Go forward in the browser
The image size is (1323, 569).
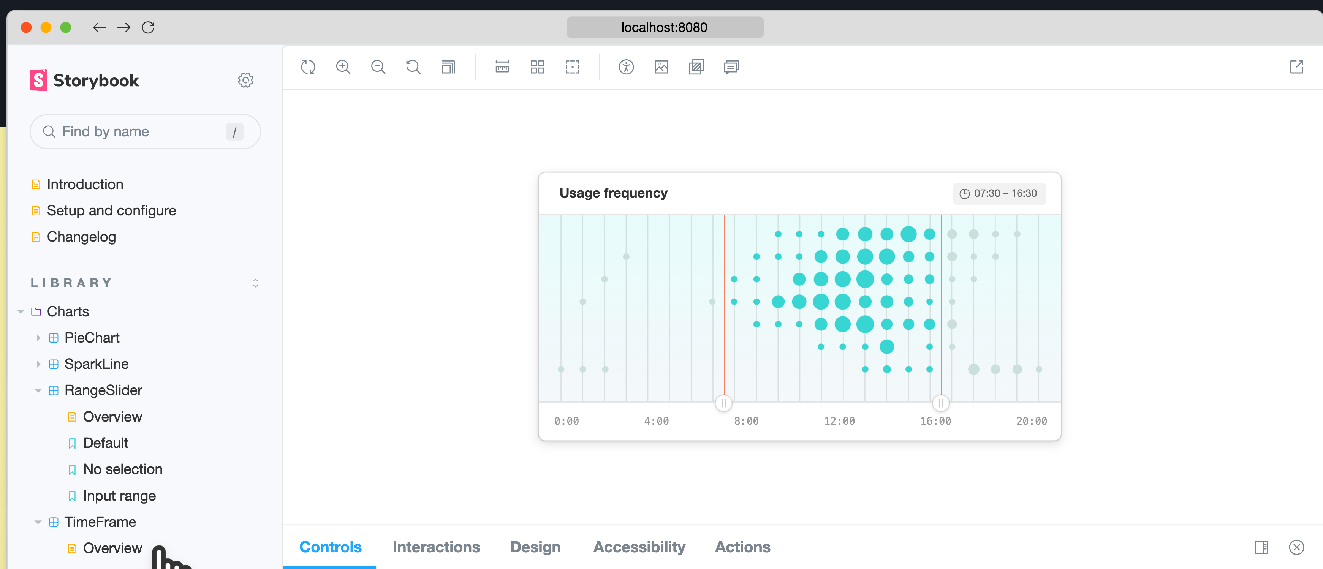click(124, 27)
